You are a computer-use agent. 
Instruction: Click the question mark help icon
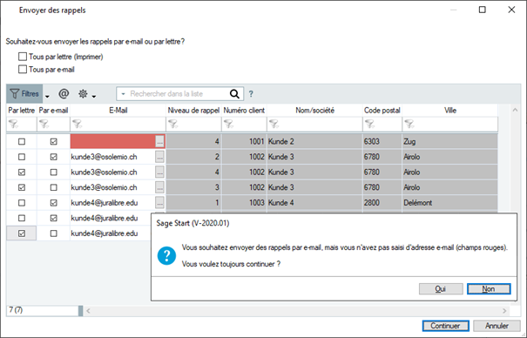[x=251, y=94]
